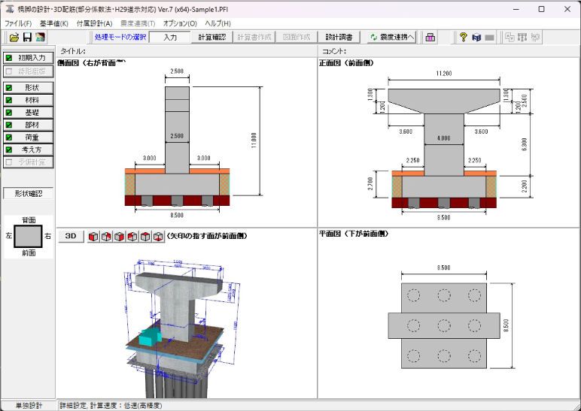Image resolution: width=581 pixels, height=411 pixels.
Task: Click the grayed 図面作成 button
Action: click(x=297, y=37)
